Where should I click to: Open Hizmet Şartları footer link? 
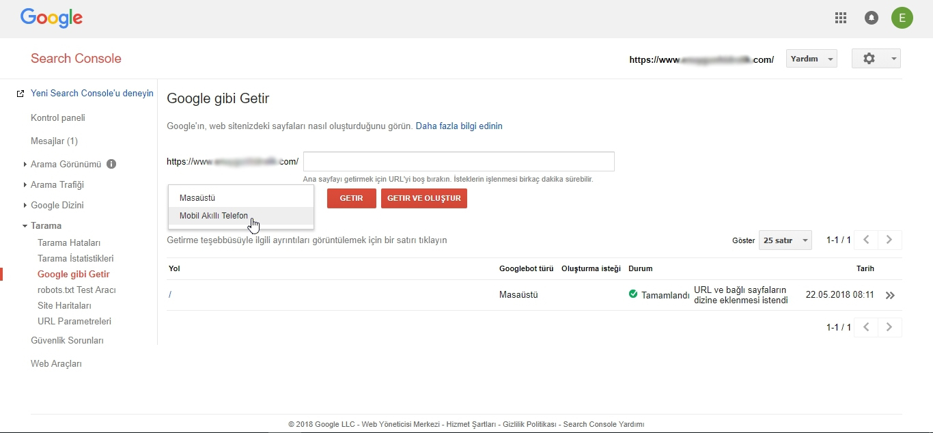[x=471, y=424]
